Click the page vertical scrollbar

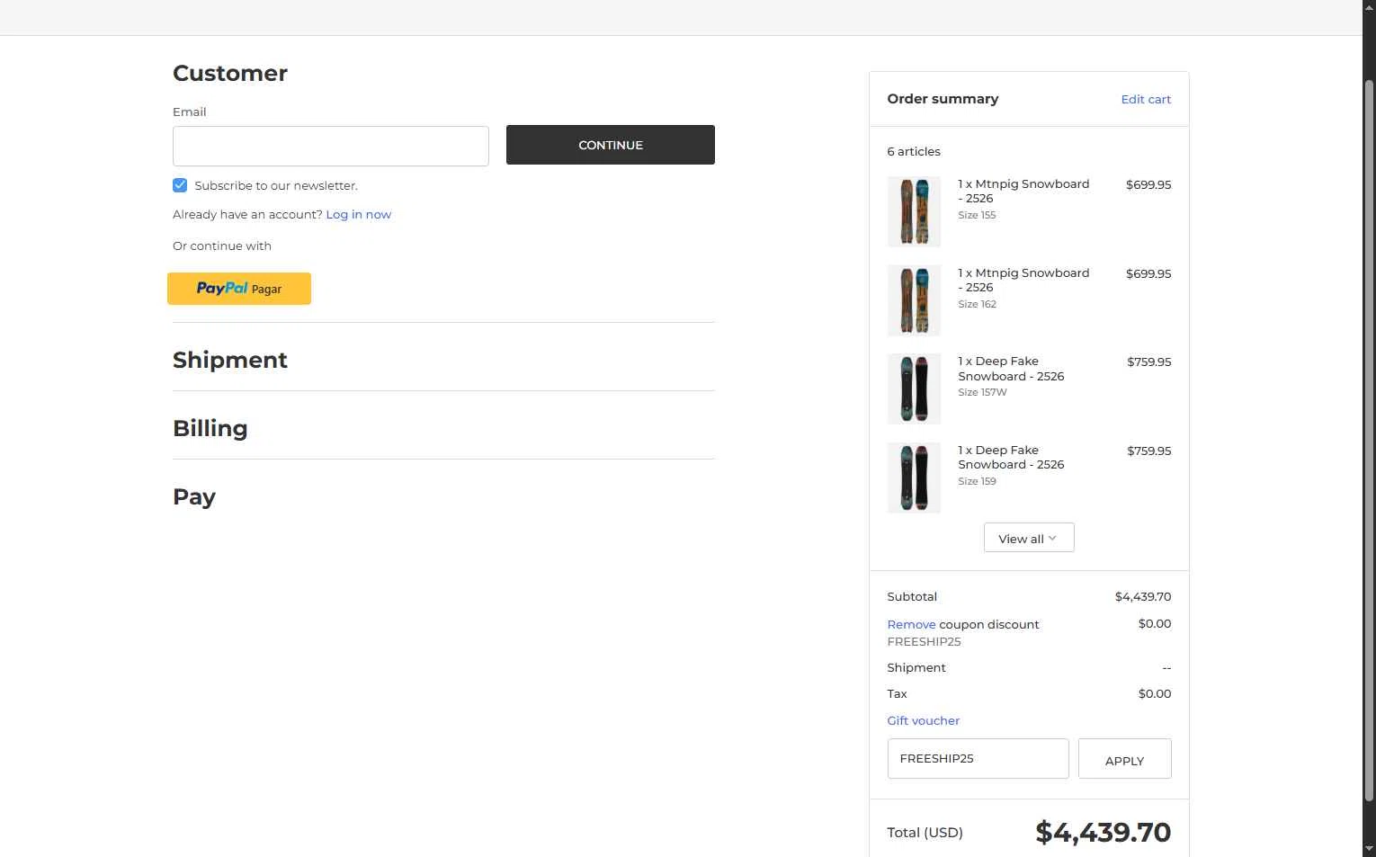pos(1369,441)
